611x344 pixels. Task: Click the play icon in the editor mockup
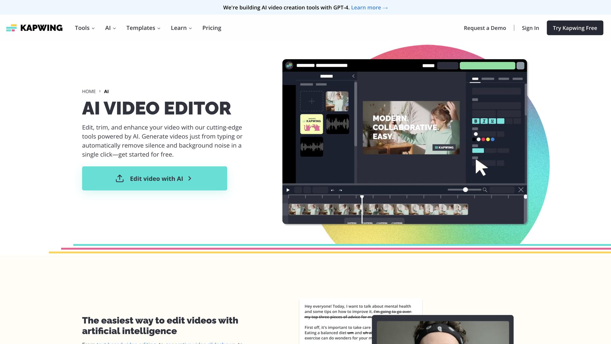tap(288, 190)
